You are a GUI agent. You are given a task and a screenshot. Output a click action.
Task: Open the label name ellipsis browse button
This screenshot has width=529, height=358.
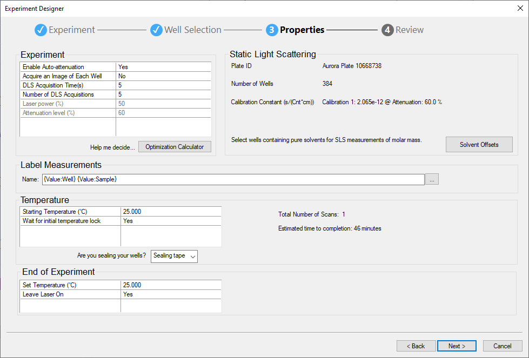(x=432, y=179)
